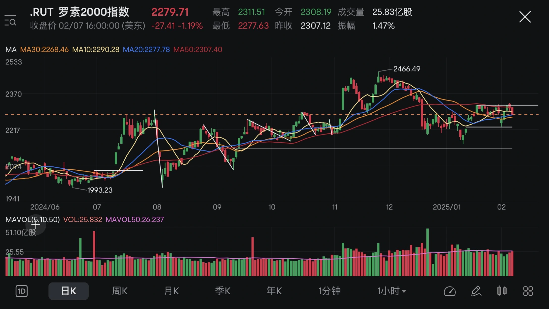Tap the change value -27.41 -1.19%
The image size is (549, 309).
pyautogui.click(x=177, y=26)
